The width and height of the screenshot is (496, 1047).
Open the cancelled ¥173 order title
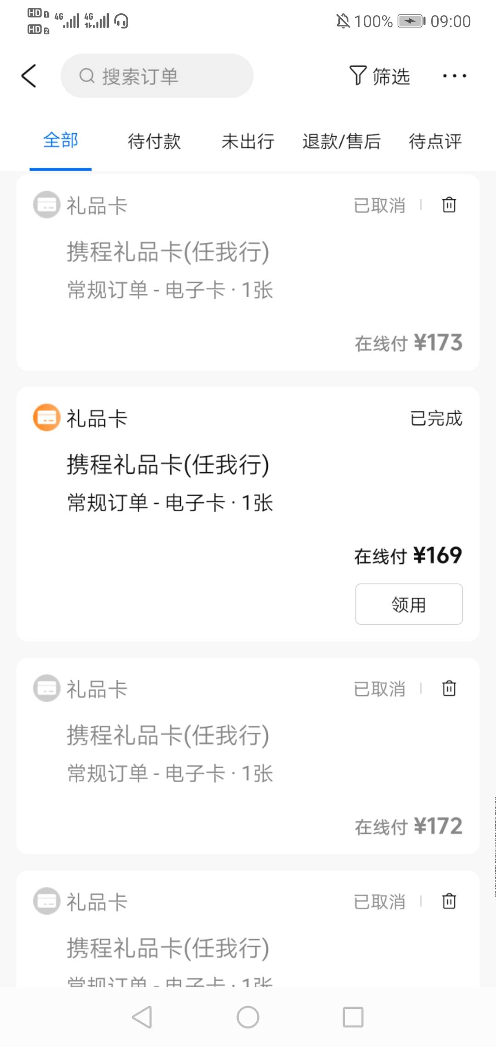tap(168, 252)
